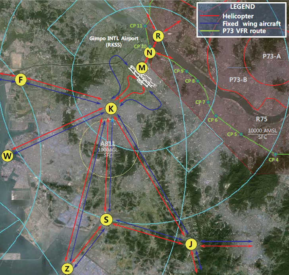
Task: Select the CP 11 checkpoint dot
Action: coord(145,26)
